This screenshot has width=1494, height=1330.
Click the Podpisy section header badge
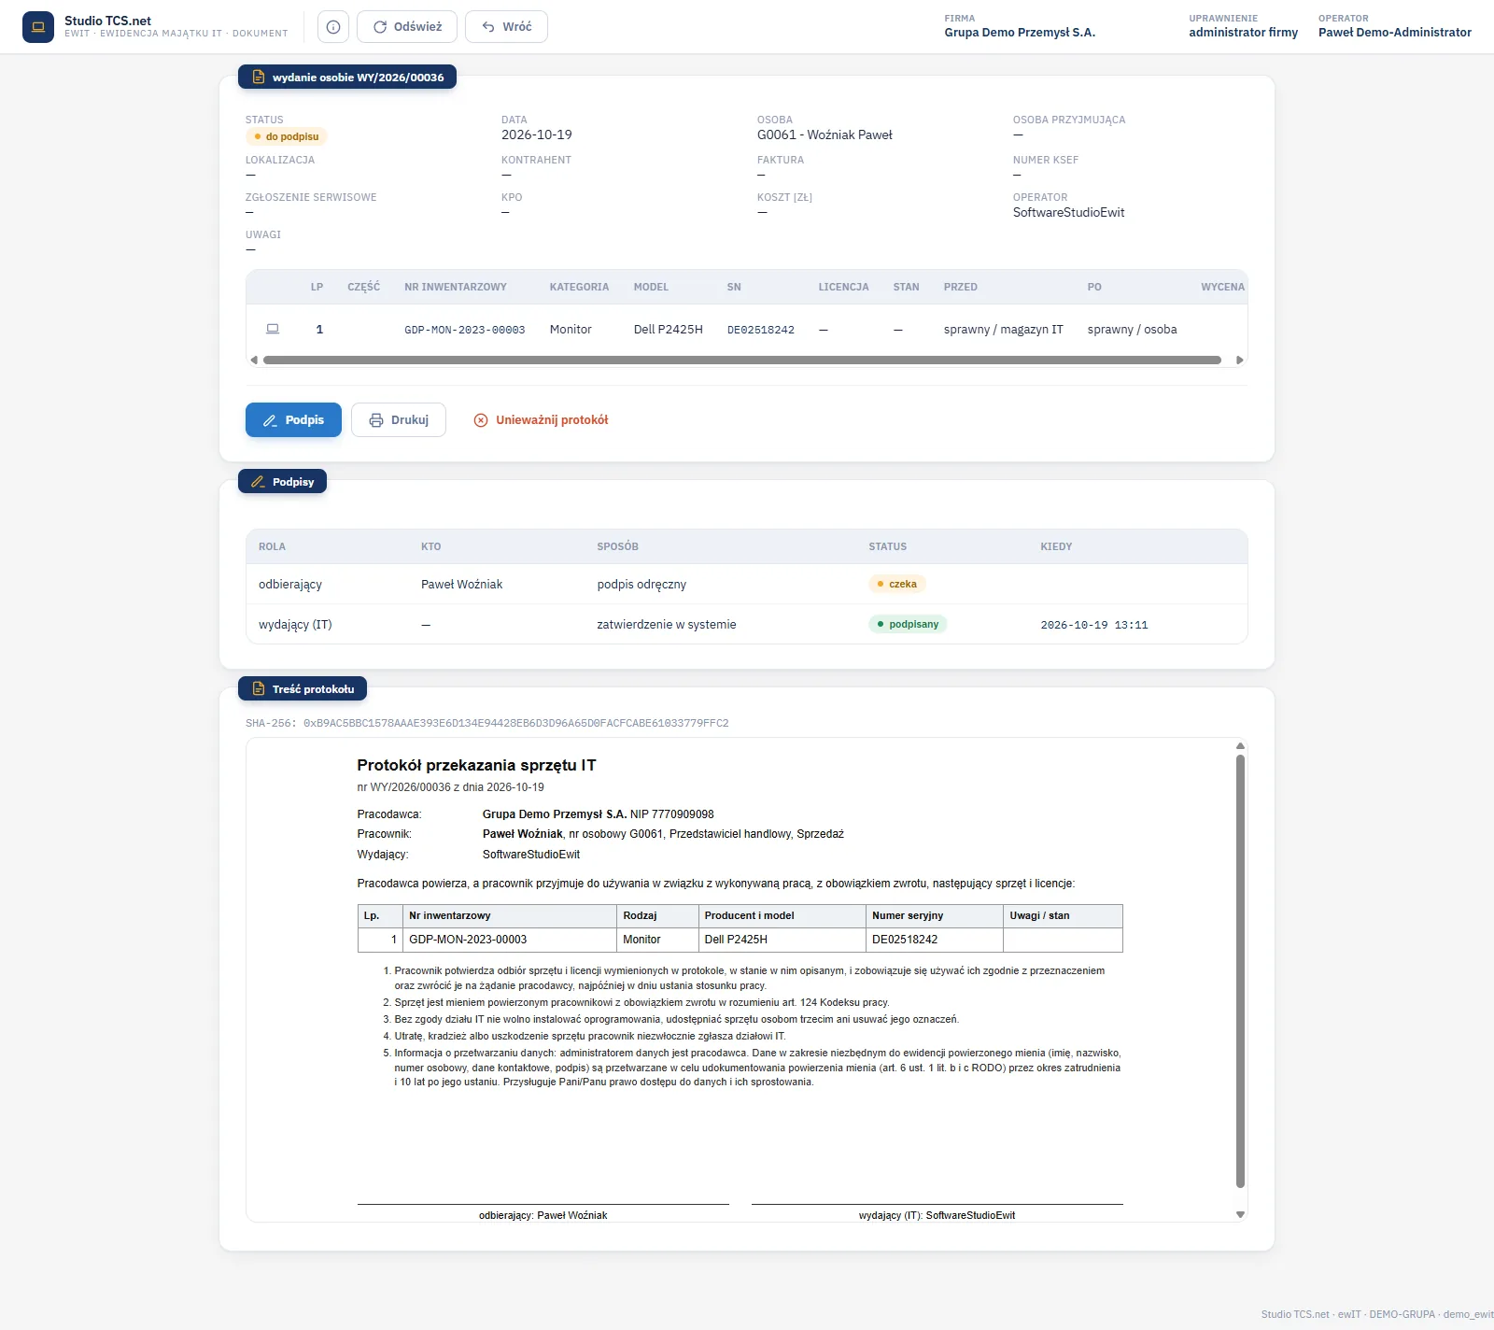click(x=282, y=482)
